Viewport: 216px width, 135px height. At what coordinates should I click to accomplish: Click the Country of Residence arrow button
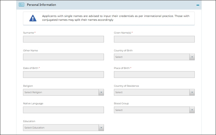192,92
